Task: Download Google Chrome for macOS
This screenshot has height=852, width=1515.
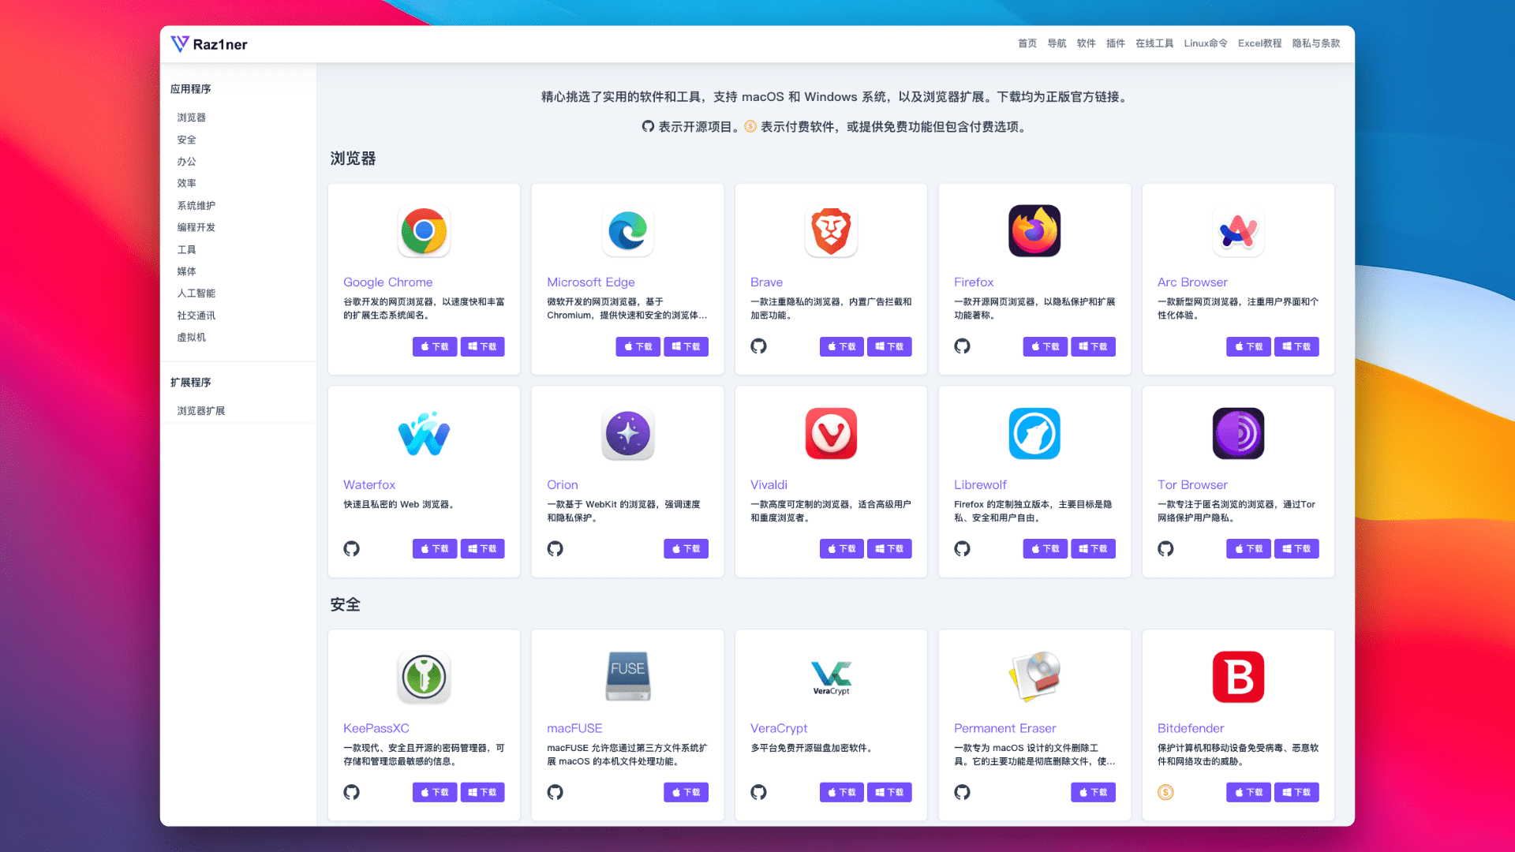Action: 435,346
